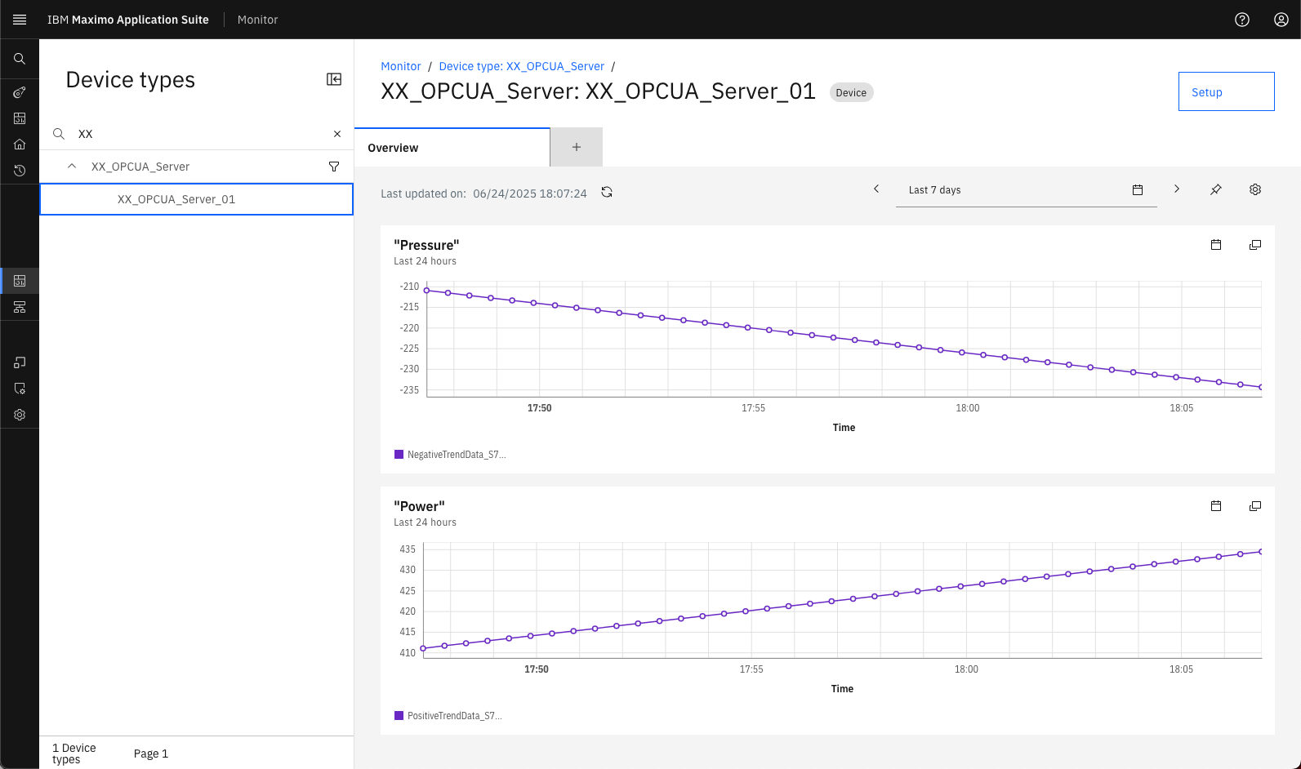Open the recent history icon in sidebar

click(x=20, y=171)
